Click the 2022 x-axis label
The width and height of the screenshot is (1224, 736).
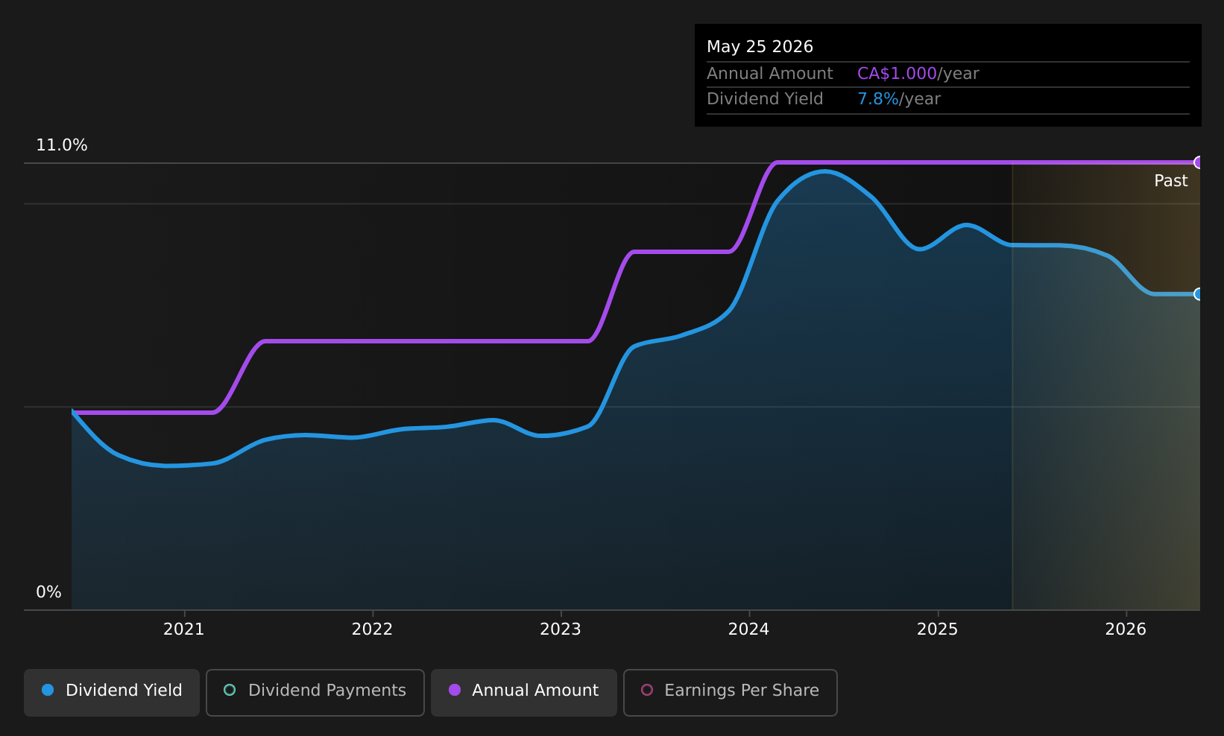point(372,629)
